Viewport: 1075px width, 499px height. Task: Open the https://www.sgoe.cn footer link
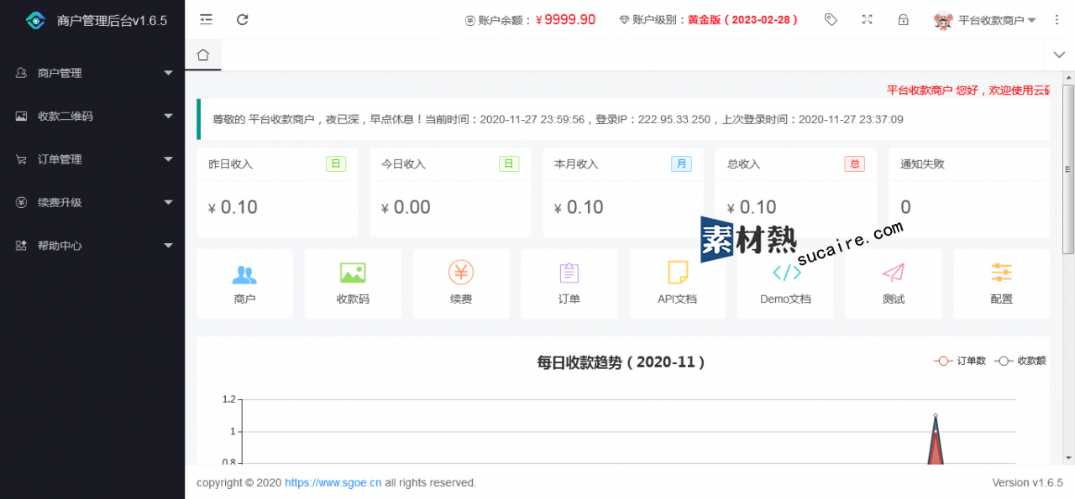coord(333,482)
